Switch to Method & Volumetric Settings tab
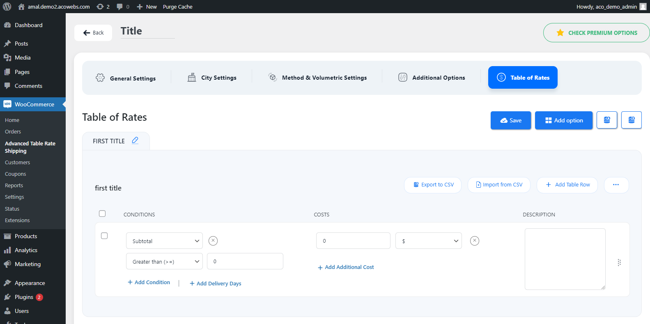Screen dimensions: 650x324 point(317,78)
